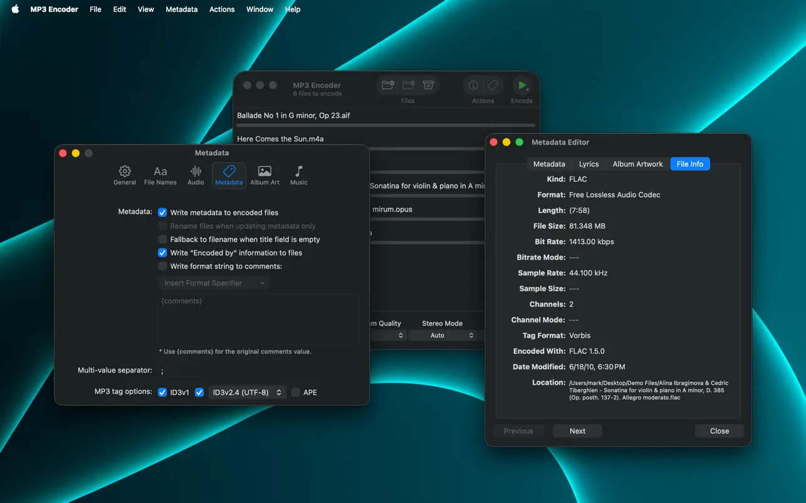Viewport: 806px width, 503px height.
Task: Enable Fallback to filename when title field is empty
Action: 162,240
